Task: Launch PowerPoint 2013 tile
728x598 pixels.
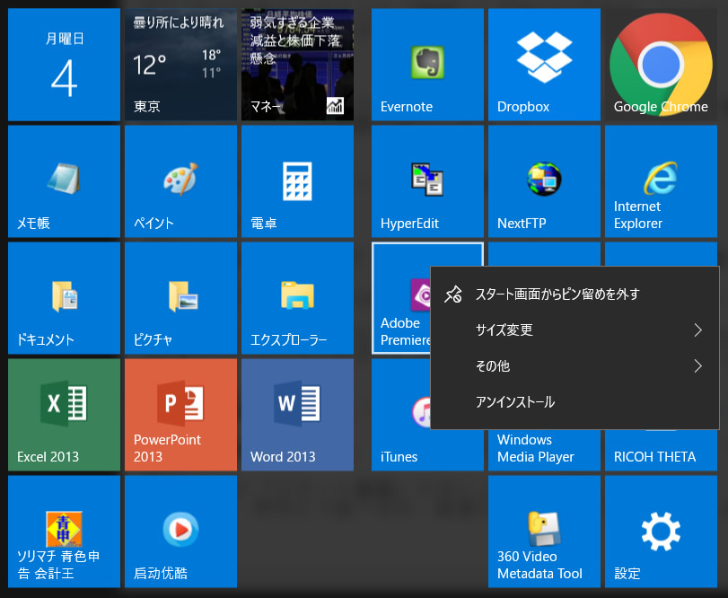Action: [x=180, y=415]
